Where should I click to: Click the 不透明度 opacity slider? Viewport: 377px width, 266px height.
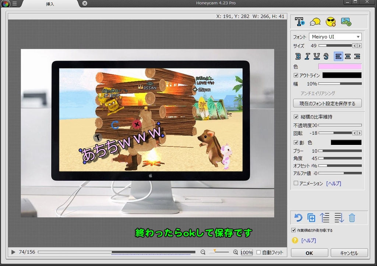(x=340, y=125)
